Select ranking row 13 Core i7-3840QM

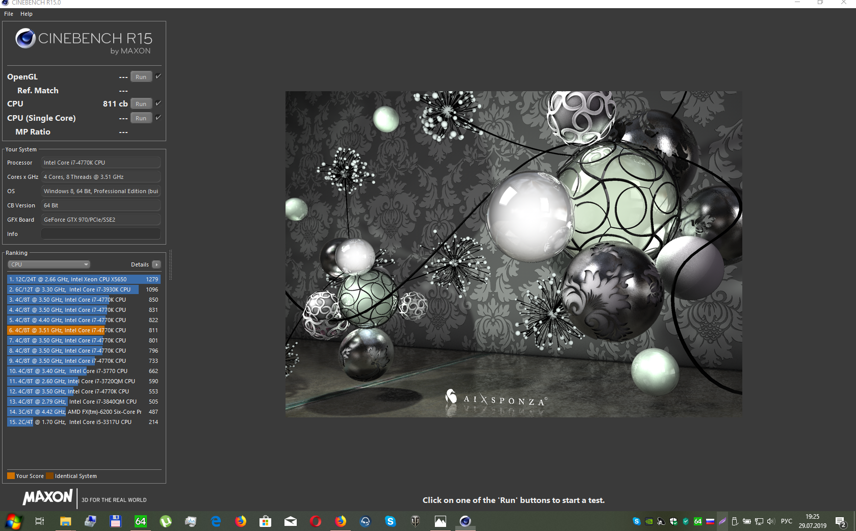click(84, 402)
